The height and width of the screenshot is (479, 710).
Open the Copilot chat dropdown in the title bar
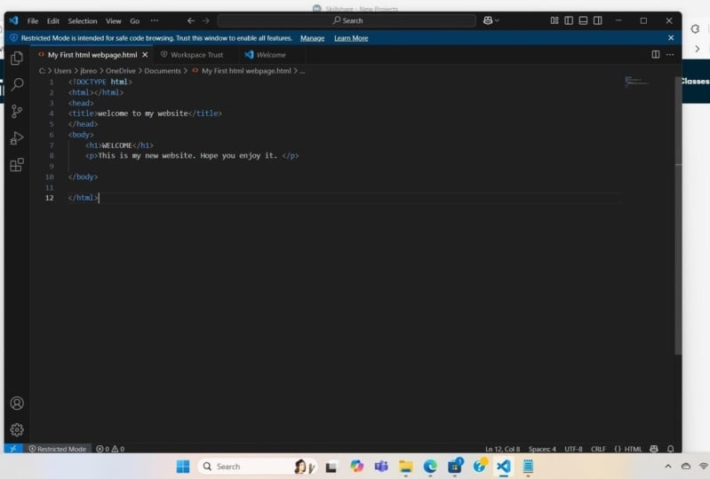(491, 20)
